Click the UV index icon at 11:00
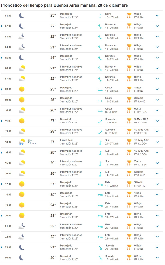Screen dimensions: 165x265 pyautogui.click(x=130, y=121)
